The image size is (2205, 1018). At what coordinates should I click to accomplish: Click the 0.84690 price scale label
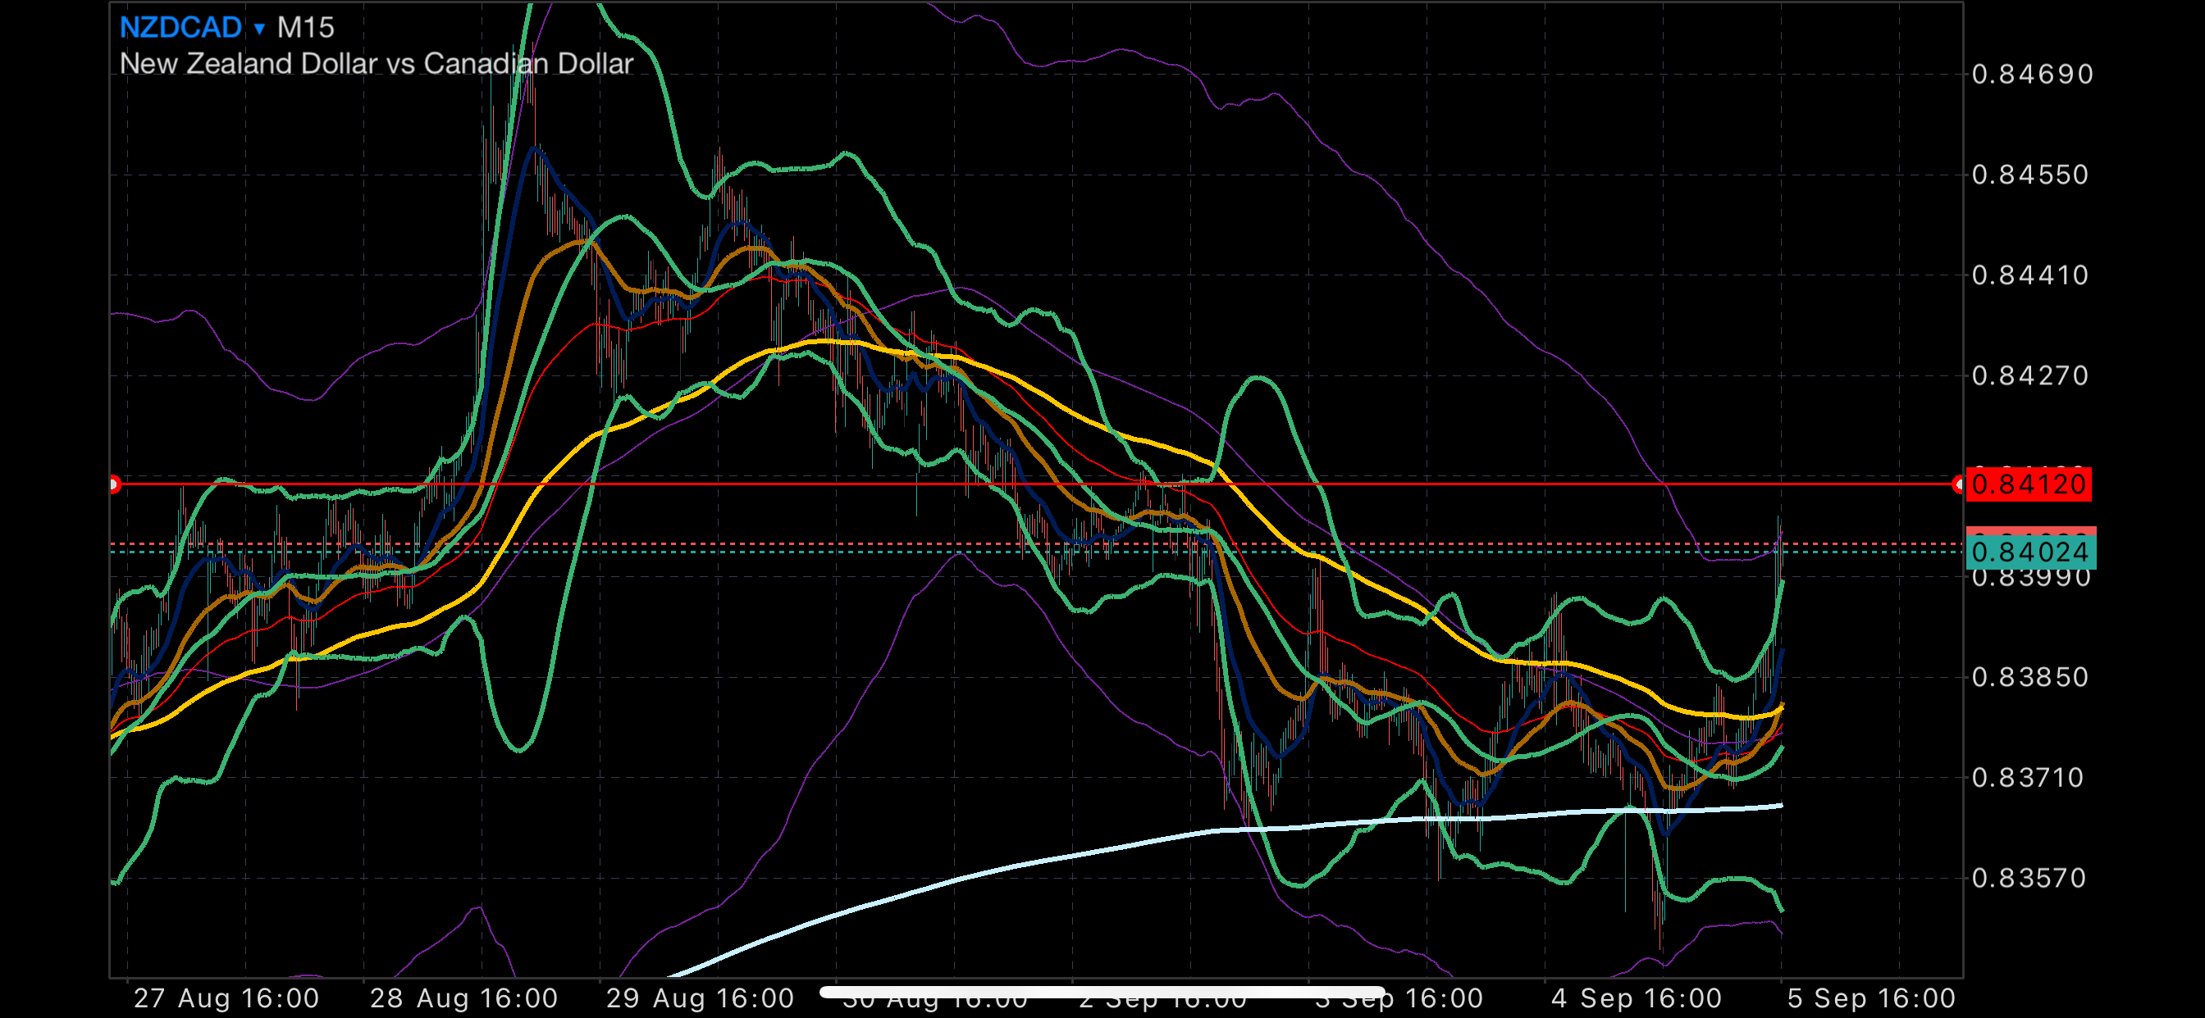(2031, 75)
